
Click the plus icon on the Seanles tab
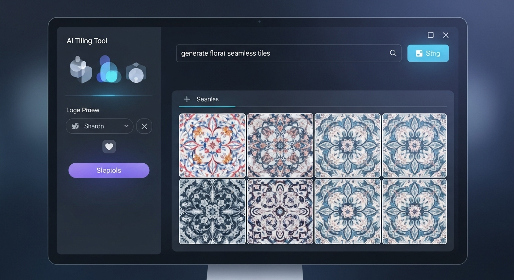(x=187, y=99)
